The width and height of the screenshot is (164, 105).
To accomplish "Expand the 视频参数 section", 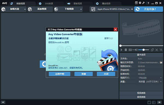I will 141,93.
